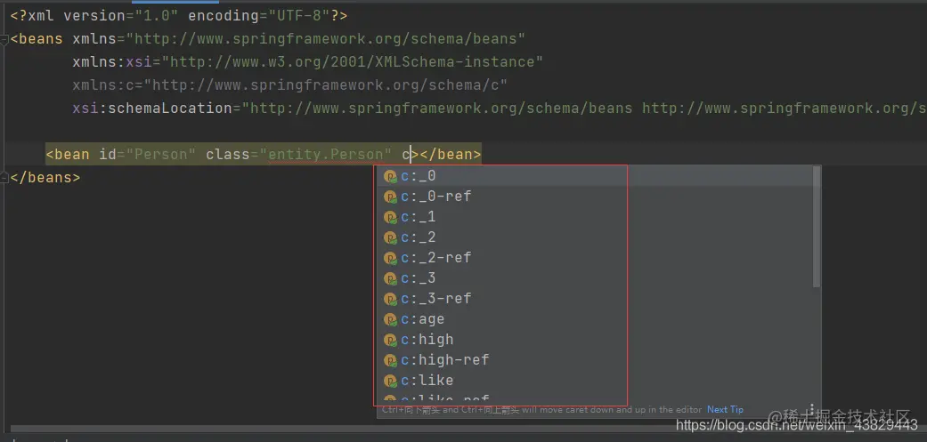927x442 pixels.
Task: Click the xmlns:xsi attribute line
Action: pyautogui.click(x=307, y=62)
